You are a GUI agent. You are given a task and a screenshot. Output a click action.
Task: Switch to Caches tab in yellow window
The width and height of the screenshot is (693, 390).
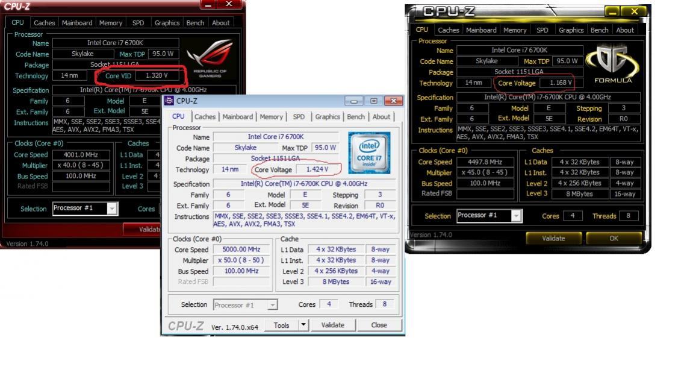coord(448,30)
